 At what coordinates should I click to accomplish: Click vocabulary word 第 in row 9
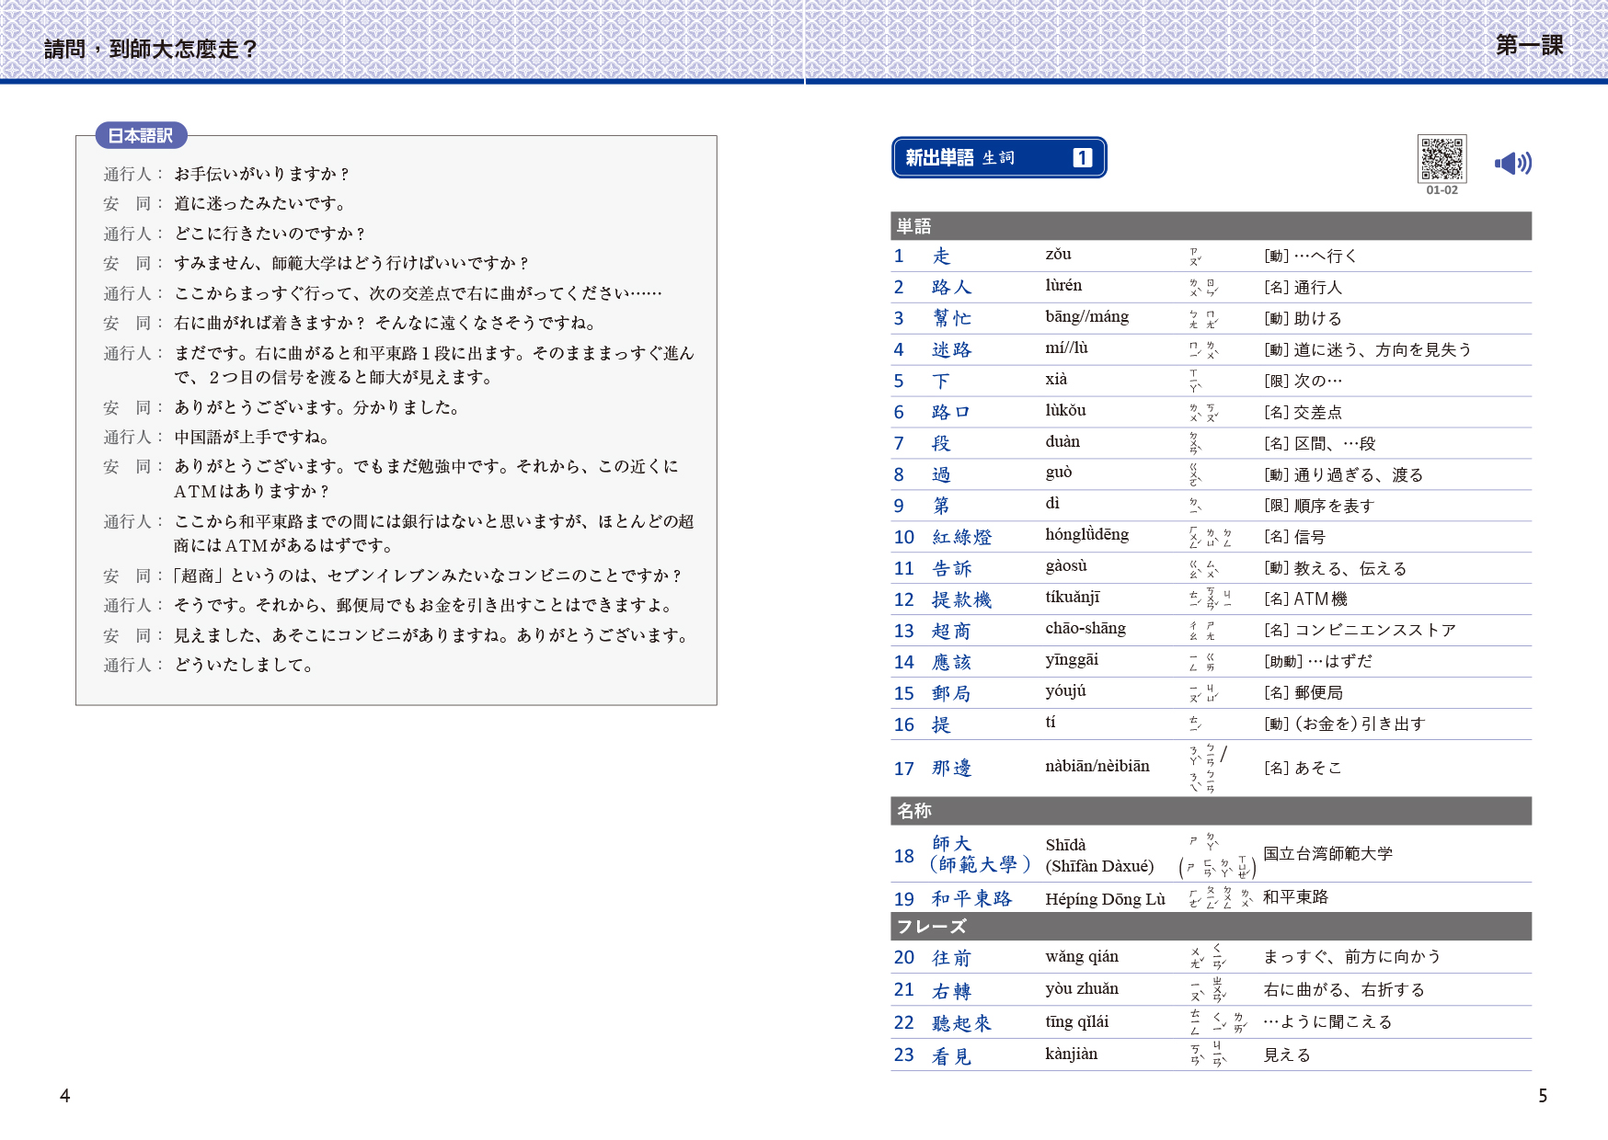click(941, 507)
